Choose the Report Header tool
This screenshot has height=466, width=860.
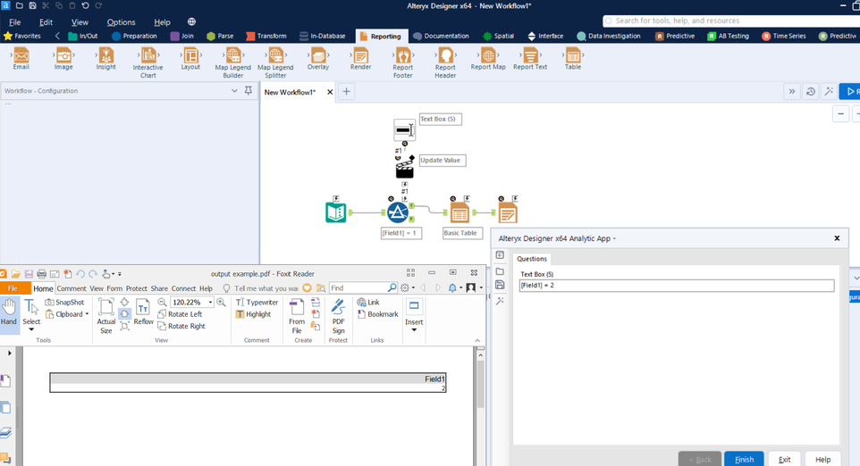pos(445,62)
